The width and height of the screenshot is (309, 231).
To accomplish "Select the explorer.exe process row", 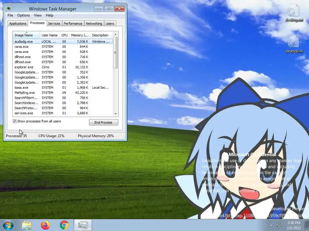I will pos(63,67).
